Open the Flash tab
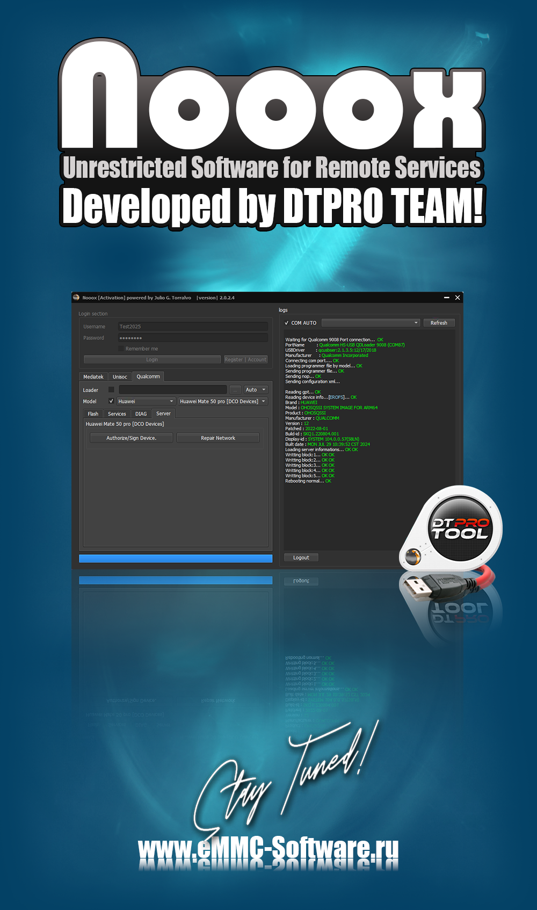 (x=93, y=414)
